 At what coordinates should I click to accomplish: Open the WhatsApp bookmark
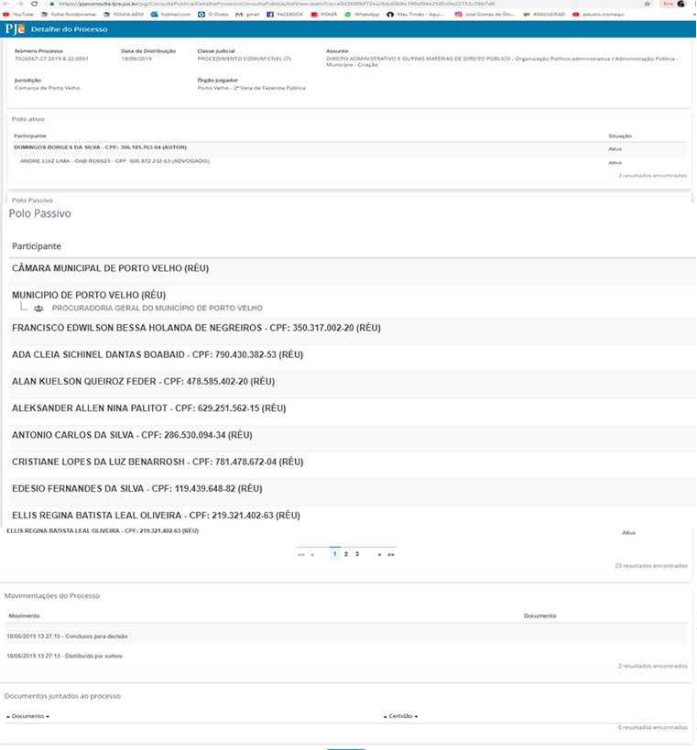pyautogui.click(x=362, y=15)
